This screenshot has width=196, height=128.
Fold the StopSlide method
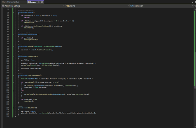click(13, 108)
